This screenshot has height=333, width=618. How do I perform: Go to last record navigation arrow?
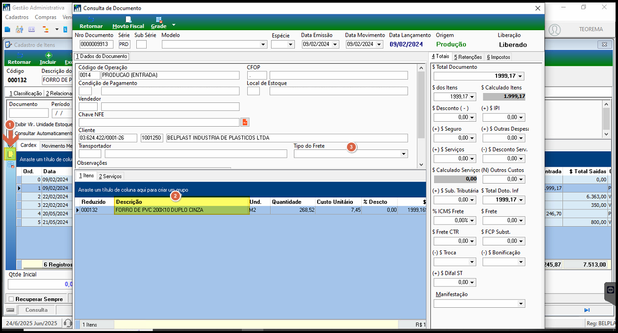tap(587, 310)
